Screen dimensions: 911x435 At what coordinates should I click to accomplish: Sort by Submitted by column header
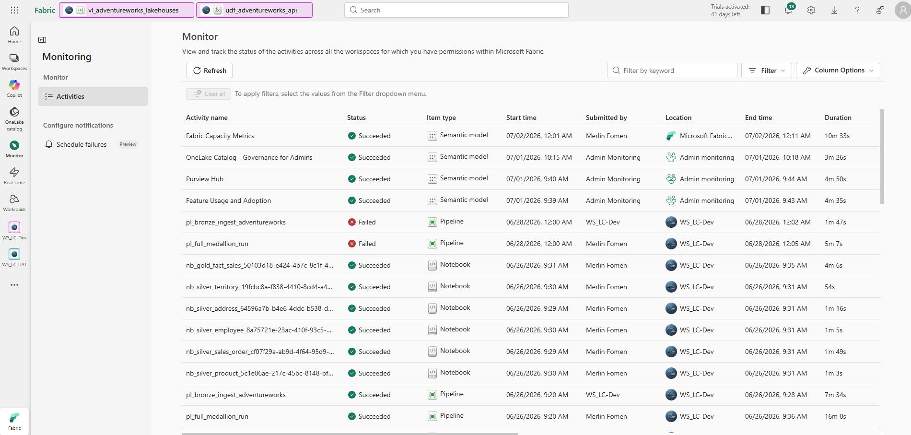[x=607, y=118]
